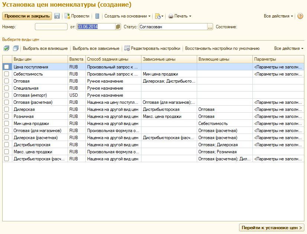
Task: Click the uncheck all price types icon
Action: point(16,48)
